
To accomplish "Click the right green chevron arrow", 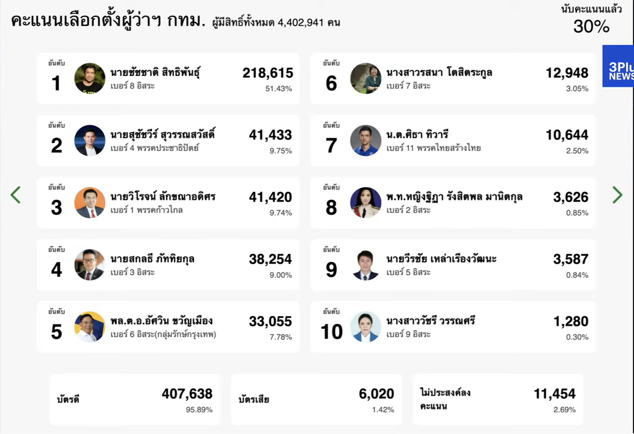I will [617, 195].
